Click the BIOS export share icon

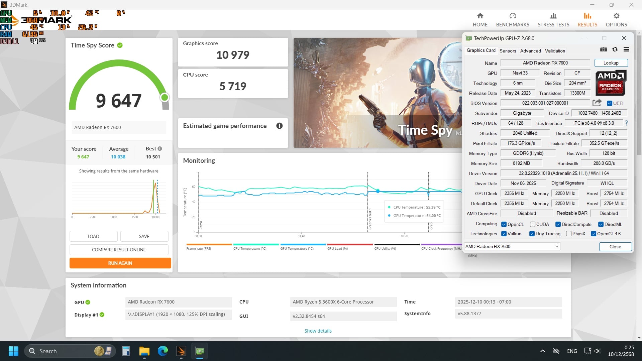click(597, 103)
